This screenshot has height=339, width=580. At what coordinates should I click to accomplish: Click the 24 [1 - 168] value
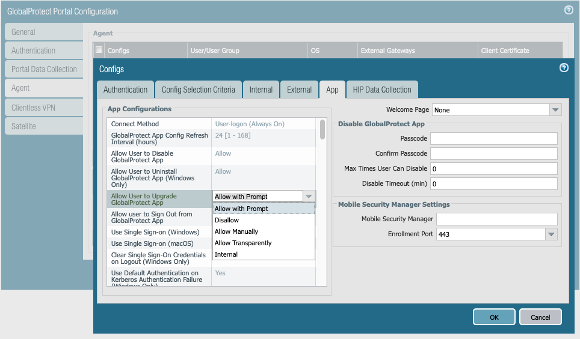(x=233, y=135)
